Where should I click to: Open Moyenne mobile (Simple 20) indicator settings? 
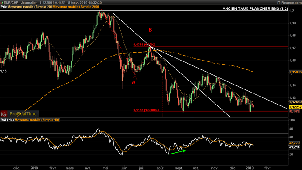click(30, 7)
